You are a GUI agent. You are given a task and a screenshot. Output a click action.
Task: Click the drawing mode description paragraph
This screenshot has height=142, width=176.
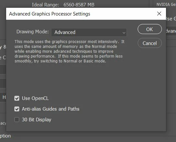pos(69,51)
